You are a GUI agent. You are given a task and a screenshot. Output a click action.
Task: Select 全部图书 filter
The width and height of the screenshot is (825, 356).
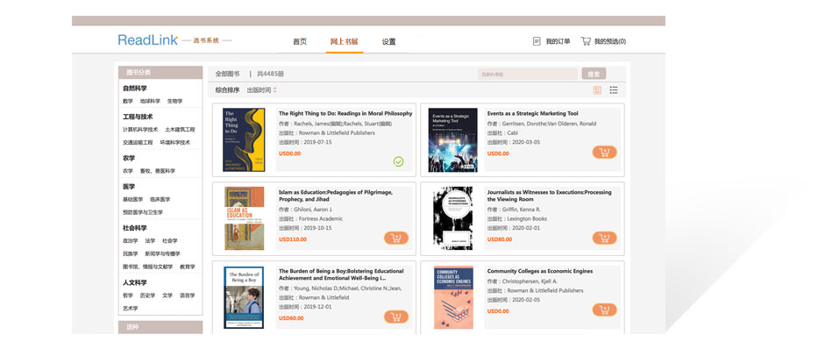coord(227,75)
